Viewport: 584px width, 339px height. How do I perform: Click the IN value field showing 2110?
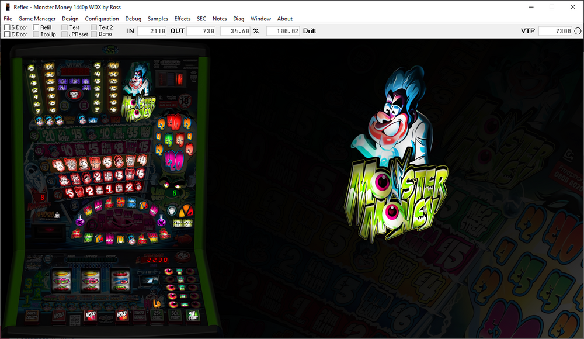pyautogui.click(x=152, y=31)
